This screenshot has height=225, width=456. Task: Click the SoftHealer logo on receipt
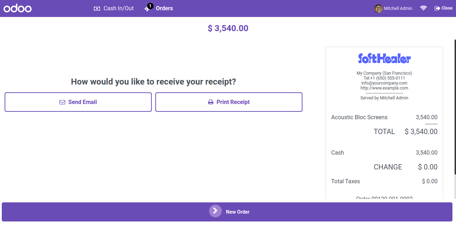(x=384, y=58)
